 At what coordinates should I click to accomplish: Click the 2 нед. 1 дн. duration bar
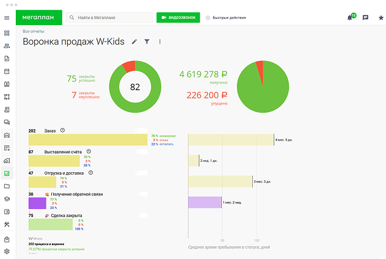coord(194,161)
